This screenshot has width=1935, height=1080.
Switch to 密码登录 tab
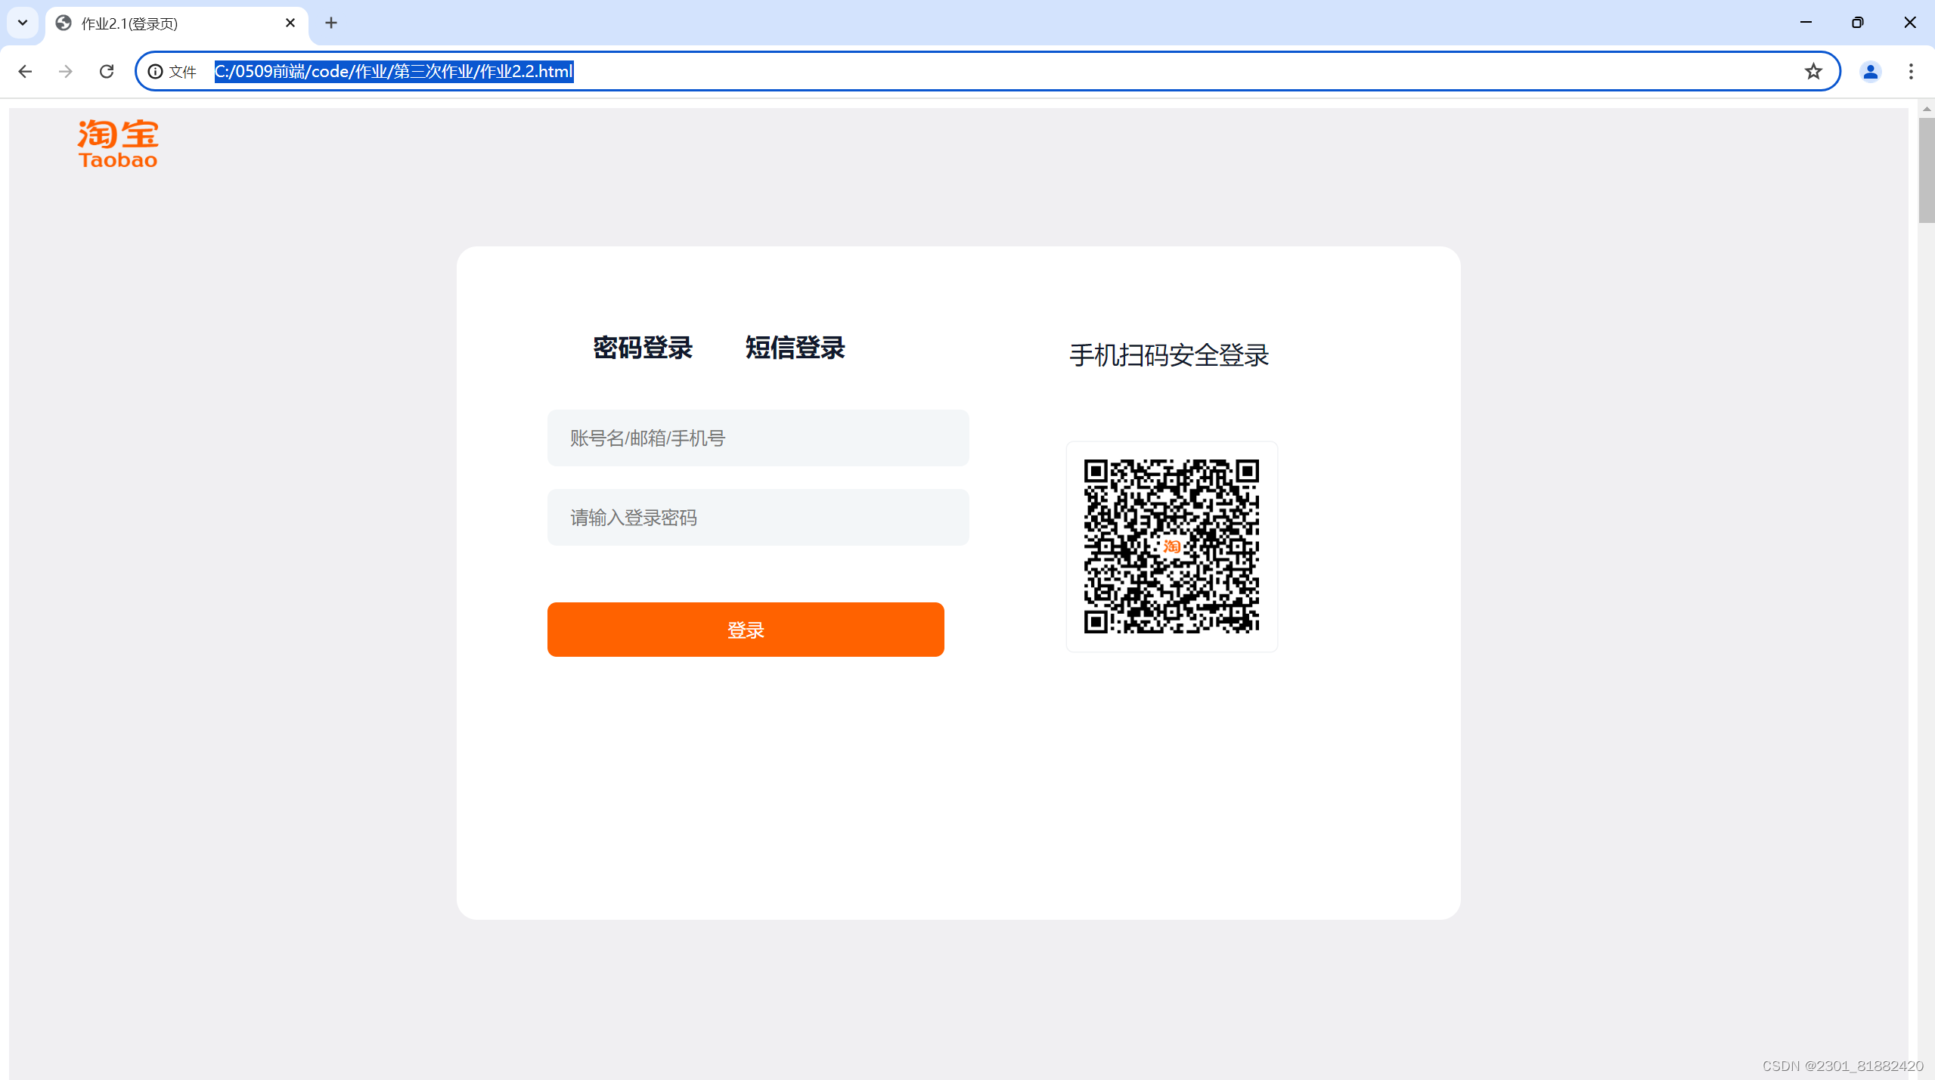coord(642,348)
